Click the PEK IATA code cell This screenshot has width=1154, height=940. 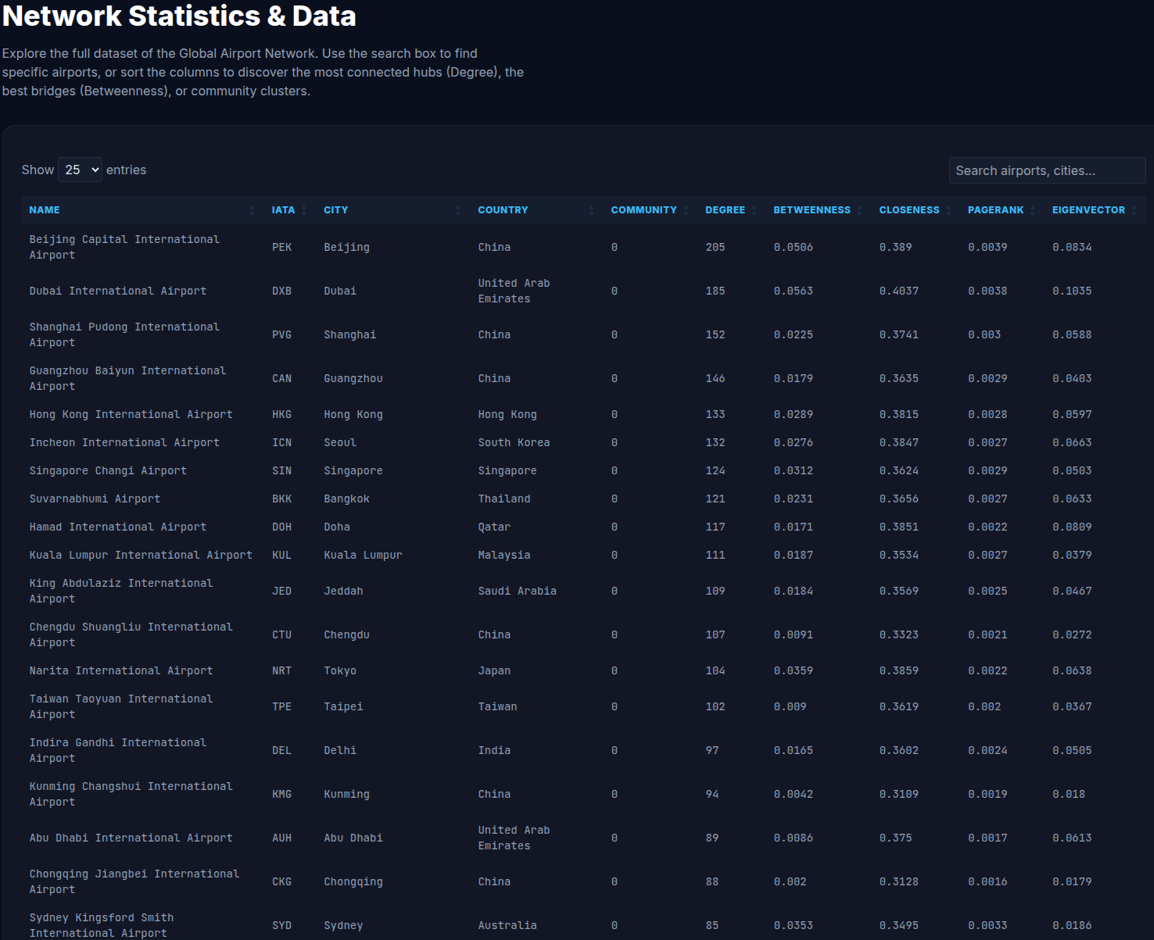click(281, 247)
